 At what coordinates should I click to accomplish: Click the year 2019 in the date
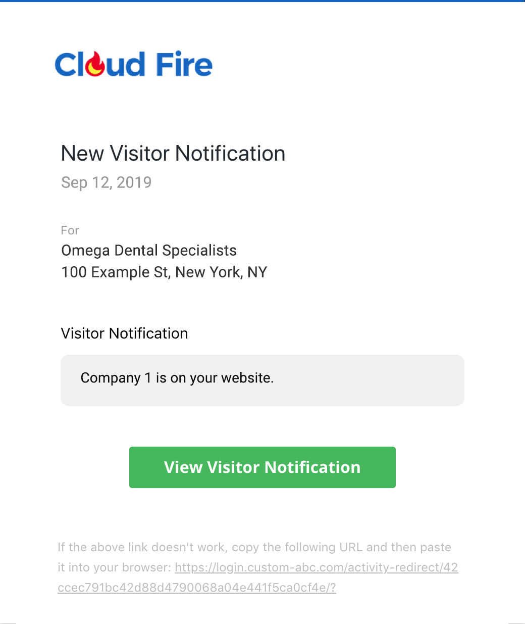point(134,182)
